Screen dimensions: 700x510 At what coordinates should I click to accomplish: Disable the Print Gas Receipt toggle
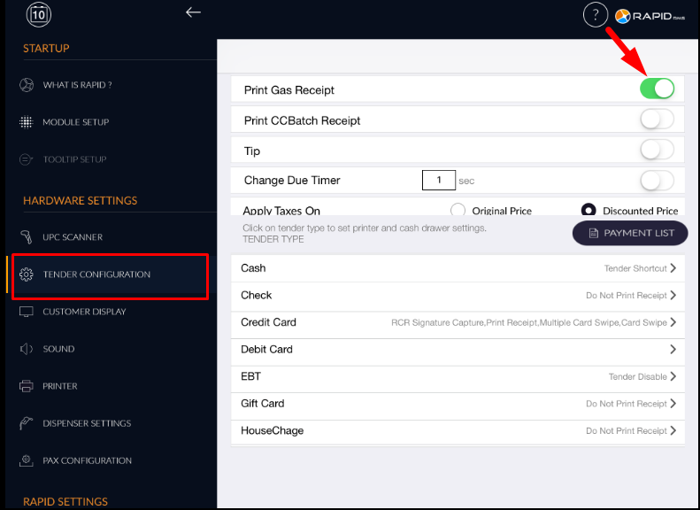click(657, 89)
